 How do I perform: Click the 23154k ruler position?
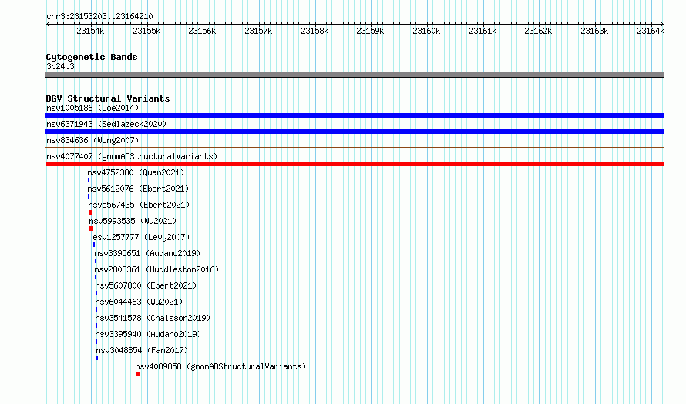(90, 31)
